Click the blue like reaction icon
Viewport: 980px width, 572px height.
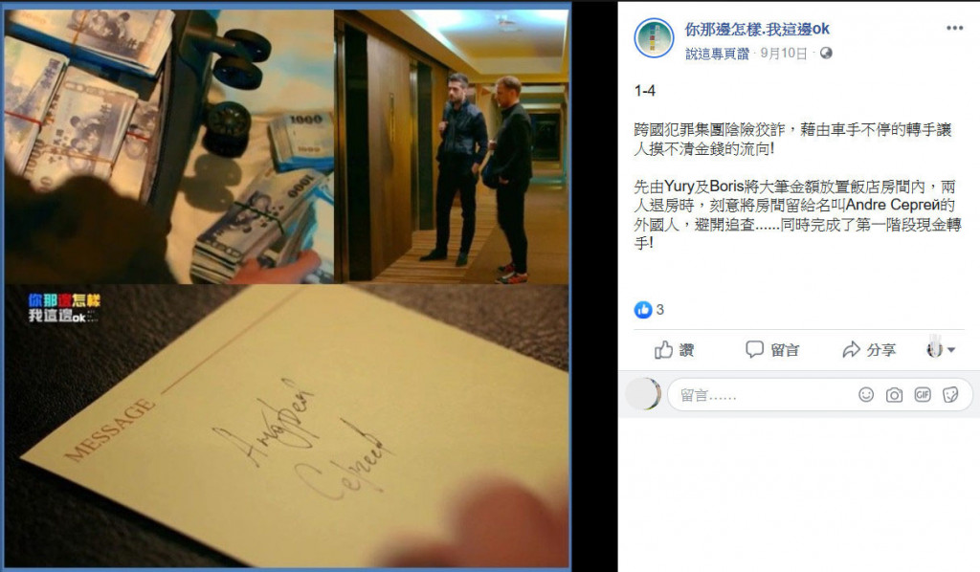click(x=642, y=309)
